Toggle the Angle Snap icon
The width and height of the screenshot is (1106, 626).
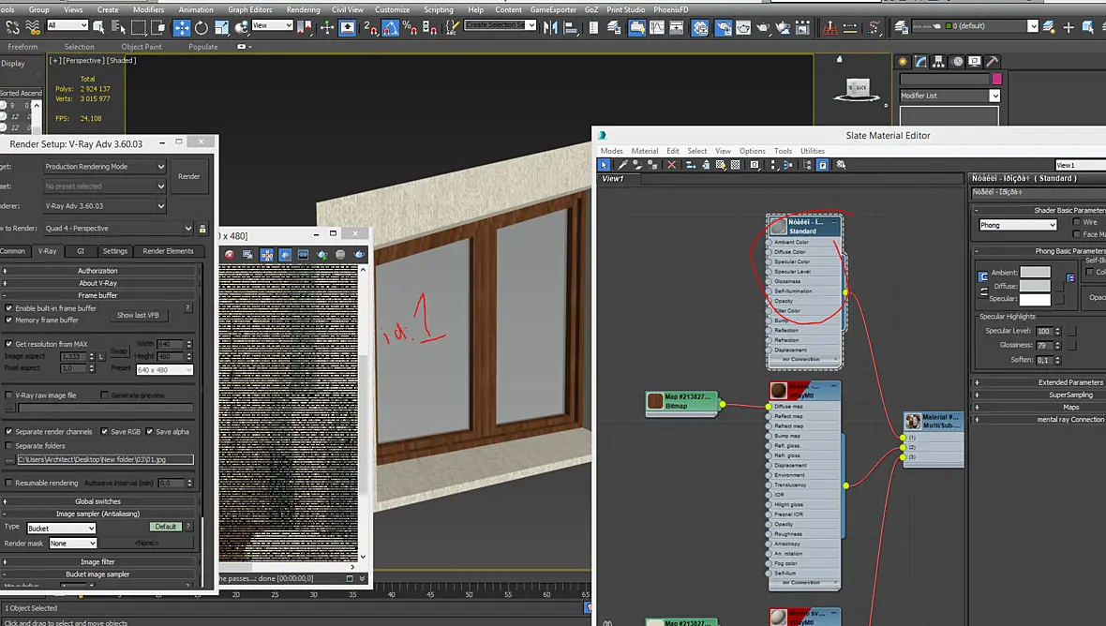pyautogui.click(x=390, y=27)
